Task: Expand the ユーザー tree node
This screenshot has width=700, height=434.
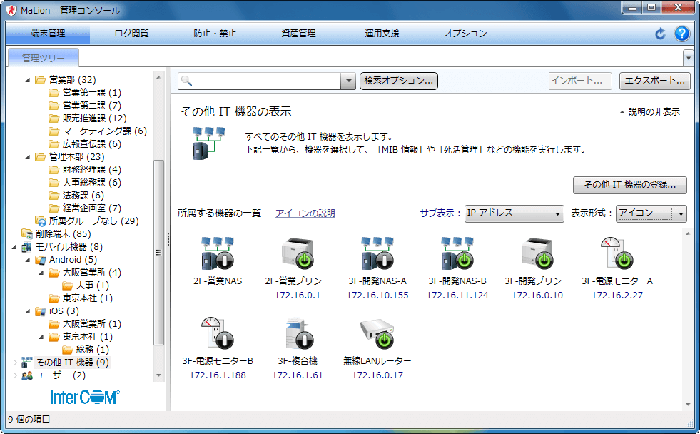Action: point(15,375)
